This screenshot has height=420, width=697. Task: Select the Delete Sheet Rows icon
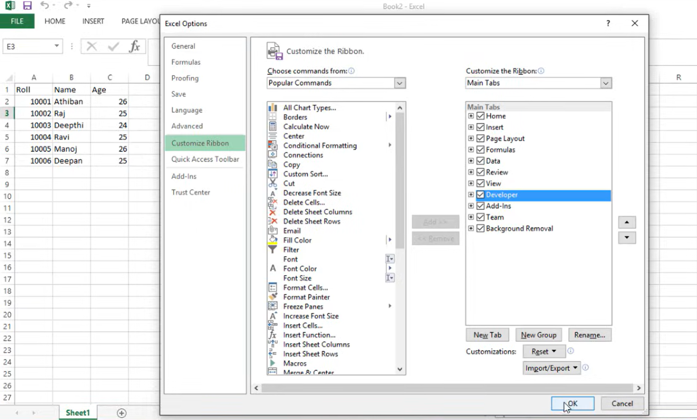[x=273, y=221]
